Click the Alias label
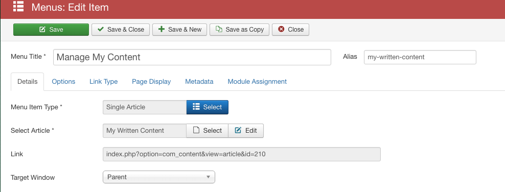This screenshot has width=505, height=192. (x=350, y=57)
